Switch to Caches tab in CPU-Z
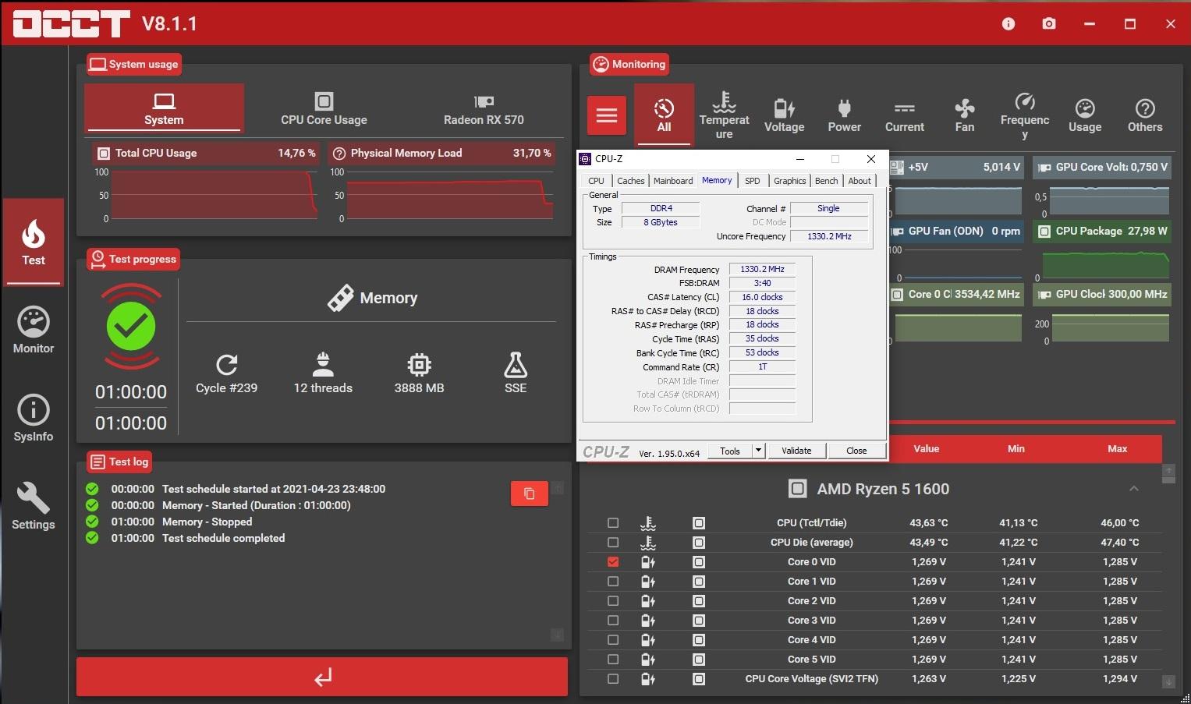Viewport: 1191px width, 704px height. click(631, 181)
